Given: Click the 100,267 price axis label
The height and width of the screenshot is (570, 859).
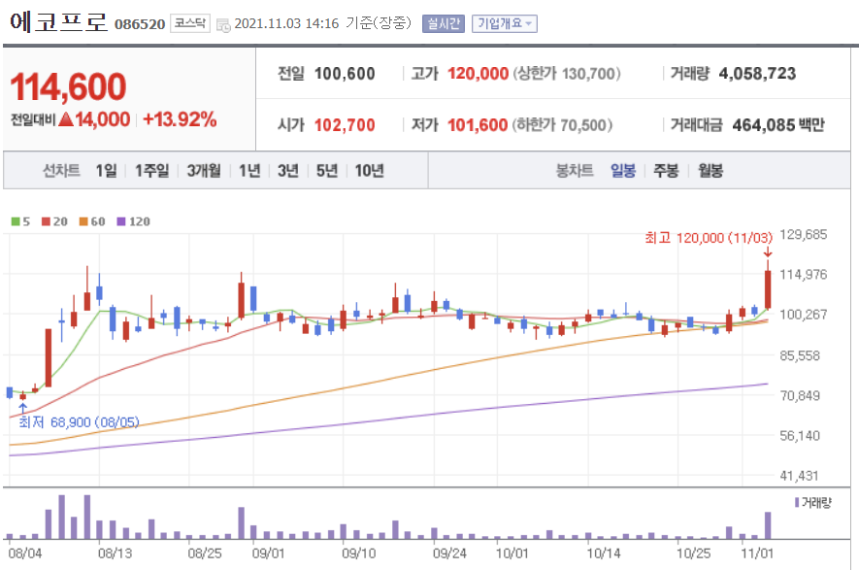Looking at the screenshot, I should 803,315.
